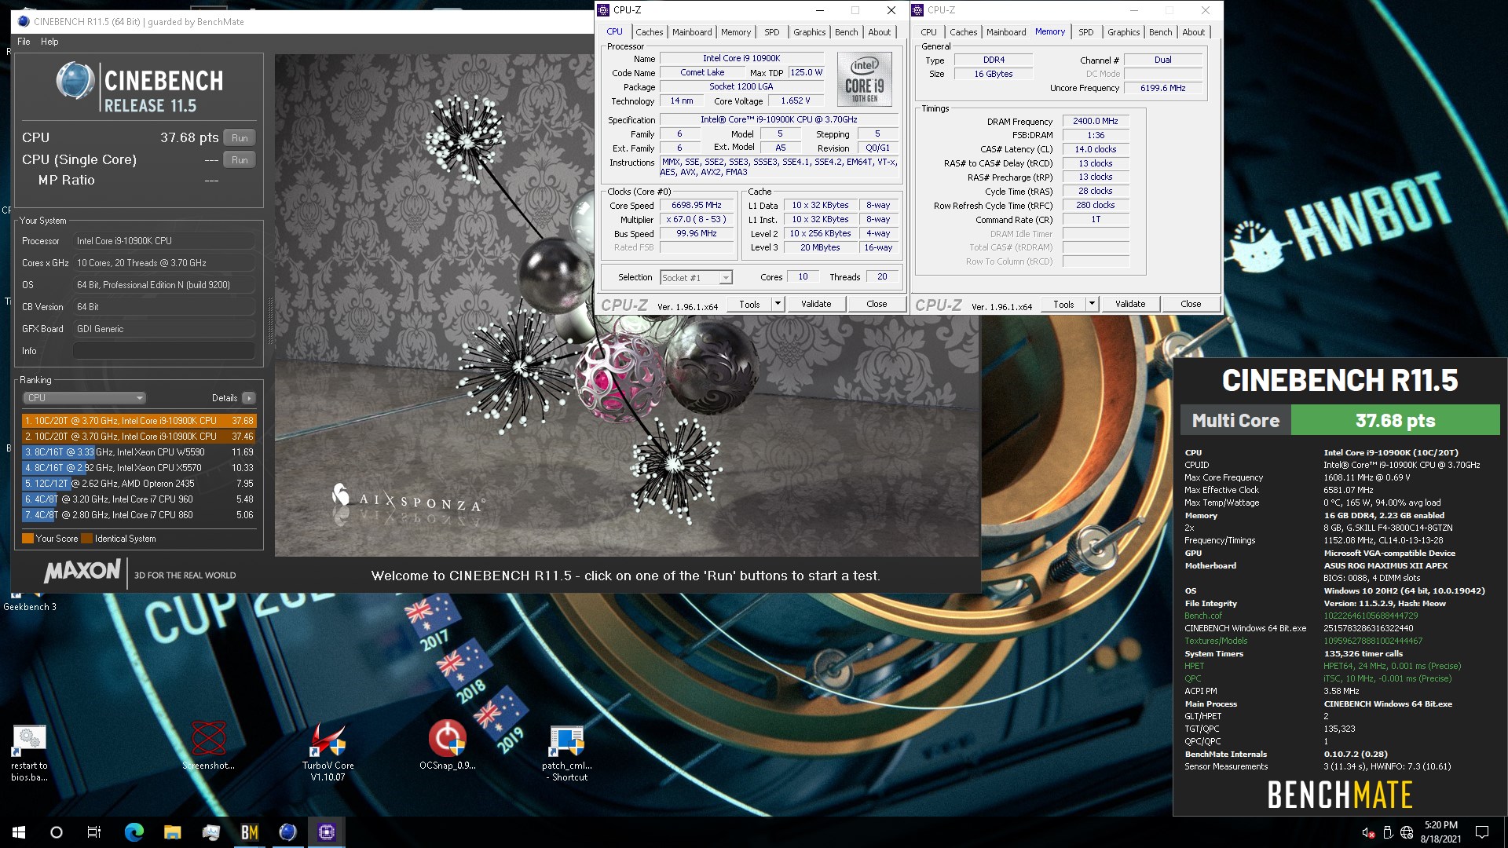
Task: Open the SPD tab in right CPU-Z
Action: [1085, 32]
